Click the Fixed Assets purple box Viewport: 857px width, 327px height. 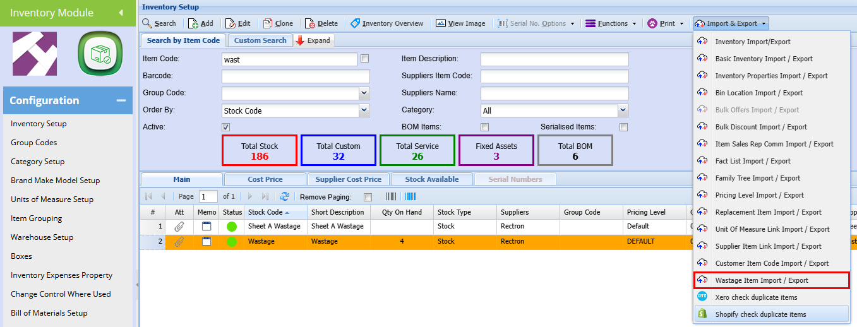(496, 150)
